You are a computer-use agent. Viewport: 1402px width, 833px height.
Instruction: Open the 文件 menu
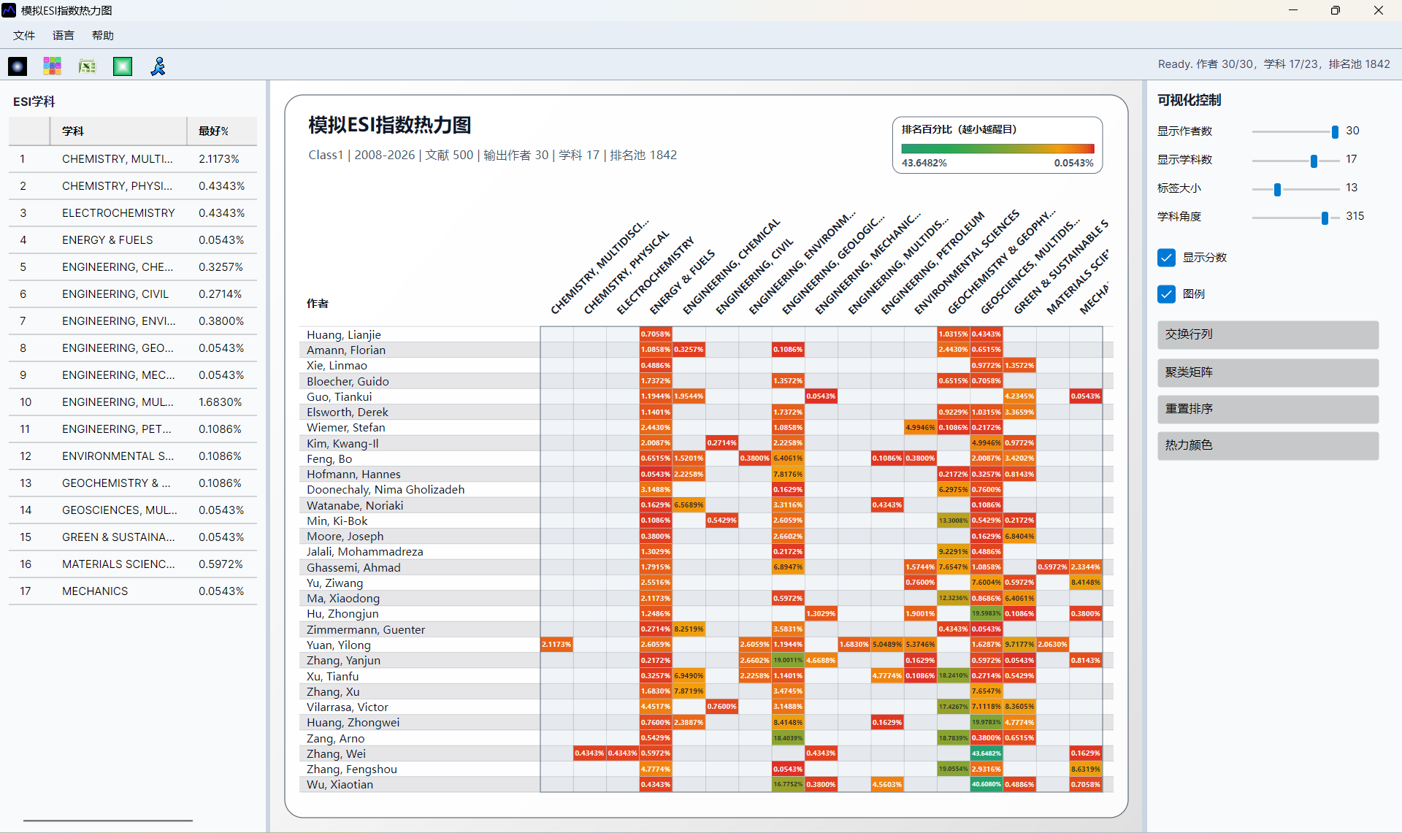pos(24,35)
